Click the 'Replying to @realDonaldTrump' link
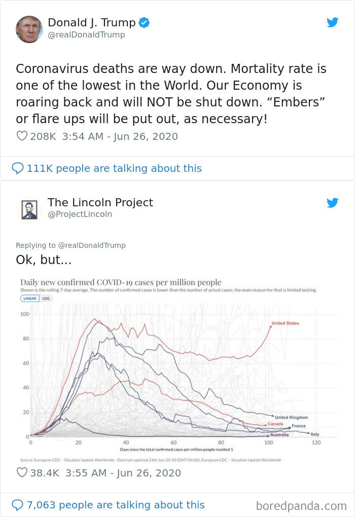This screenshot has width=355, height=517. tap(71, 245)
